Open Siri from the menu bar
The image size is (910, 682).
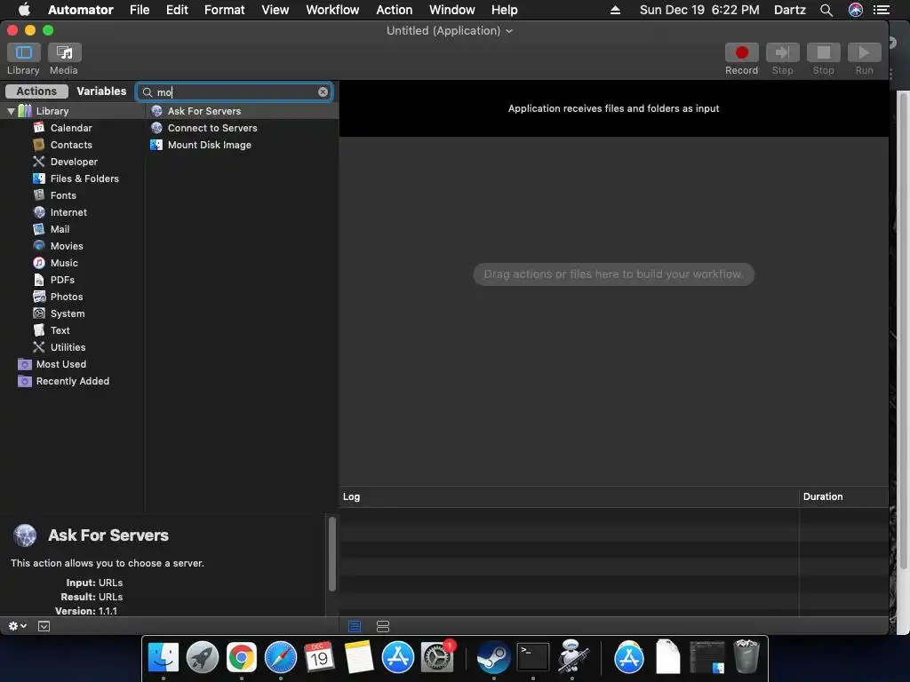click(x=856, y=10)
